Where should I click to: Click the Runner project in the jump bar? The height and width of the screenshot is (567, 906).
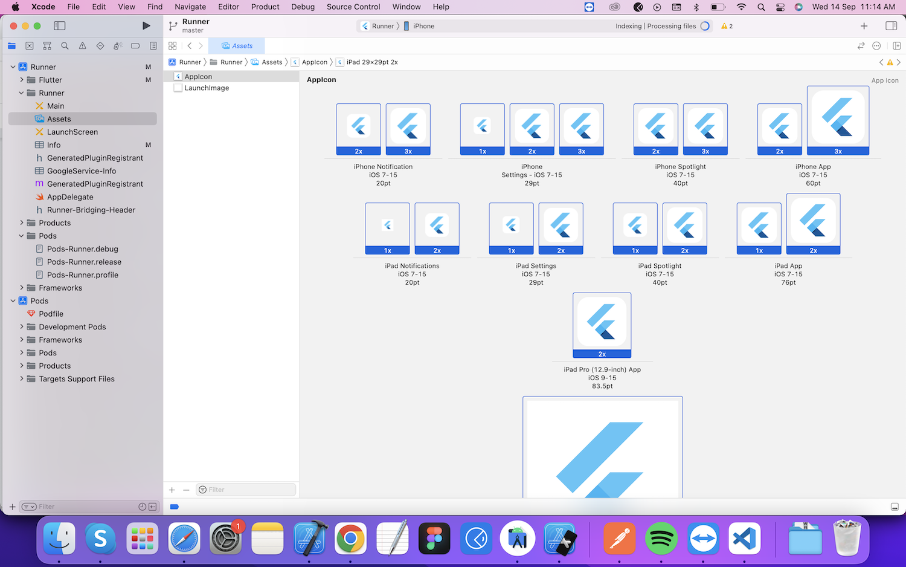[x=185, y=62]
